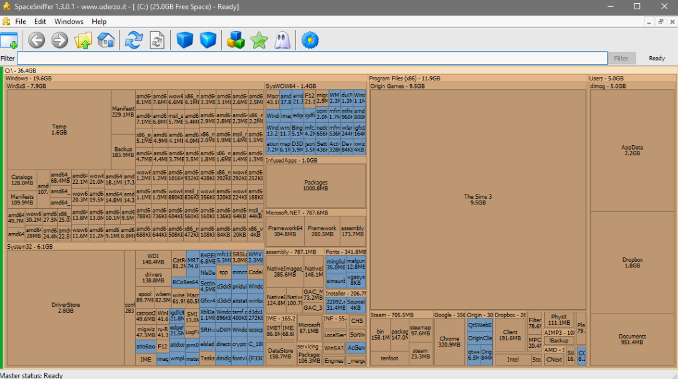The image size is (678, 379).
Task: Click the Home house icon in toolbar
Action: click(x=106, y=41)
